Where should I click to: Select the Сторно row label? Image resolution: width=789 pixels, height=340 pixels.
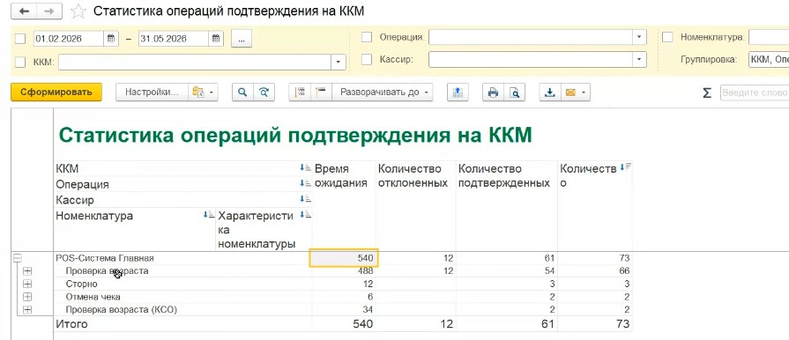(x=81, y=285)
